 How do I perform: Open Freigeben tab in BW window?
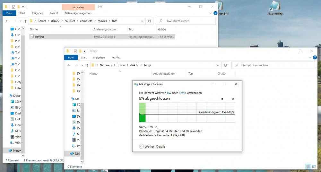click(x=38, y=13)
